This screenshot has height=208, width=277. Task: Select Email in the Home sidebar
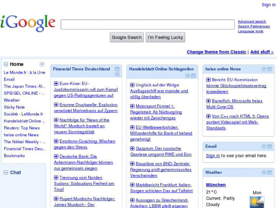click(9, 79)
